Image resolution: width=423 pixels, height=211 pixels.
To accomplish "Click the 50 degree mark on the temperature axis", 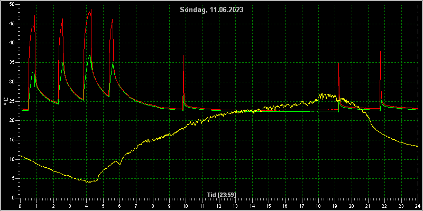I will point(11,5).
